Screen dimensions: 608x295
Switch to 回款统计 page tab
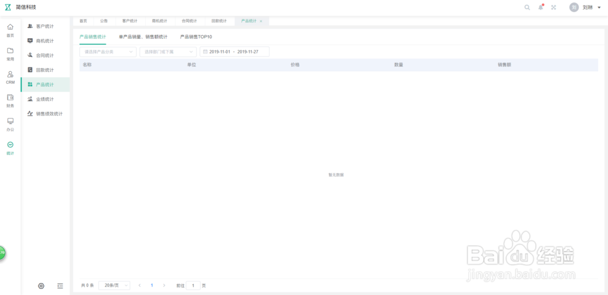[219, 21]
